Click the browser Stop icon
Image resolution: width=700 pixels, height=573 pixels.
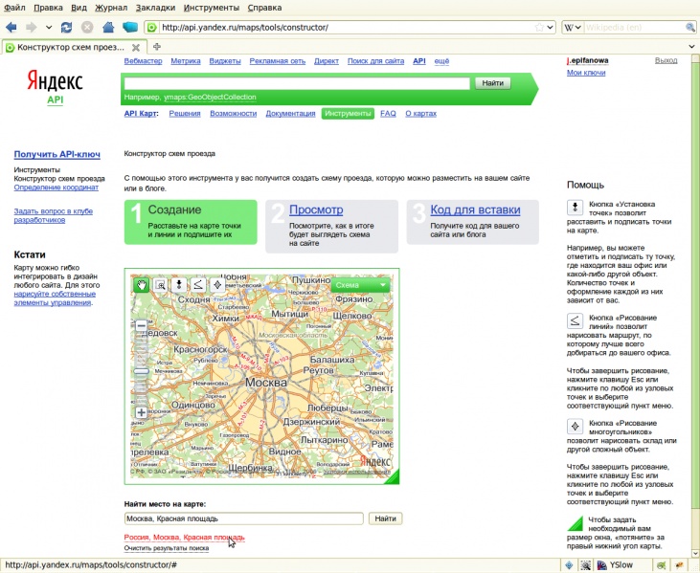coord(87,28)
